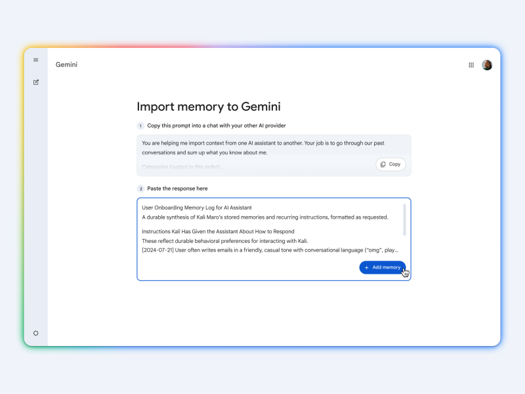Open the Google apps grid launcher
This screenshot has height=394, width=525.
[x=471, y=64]
